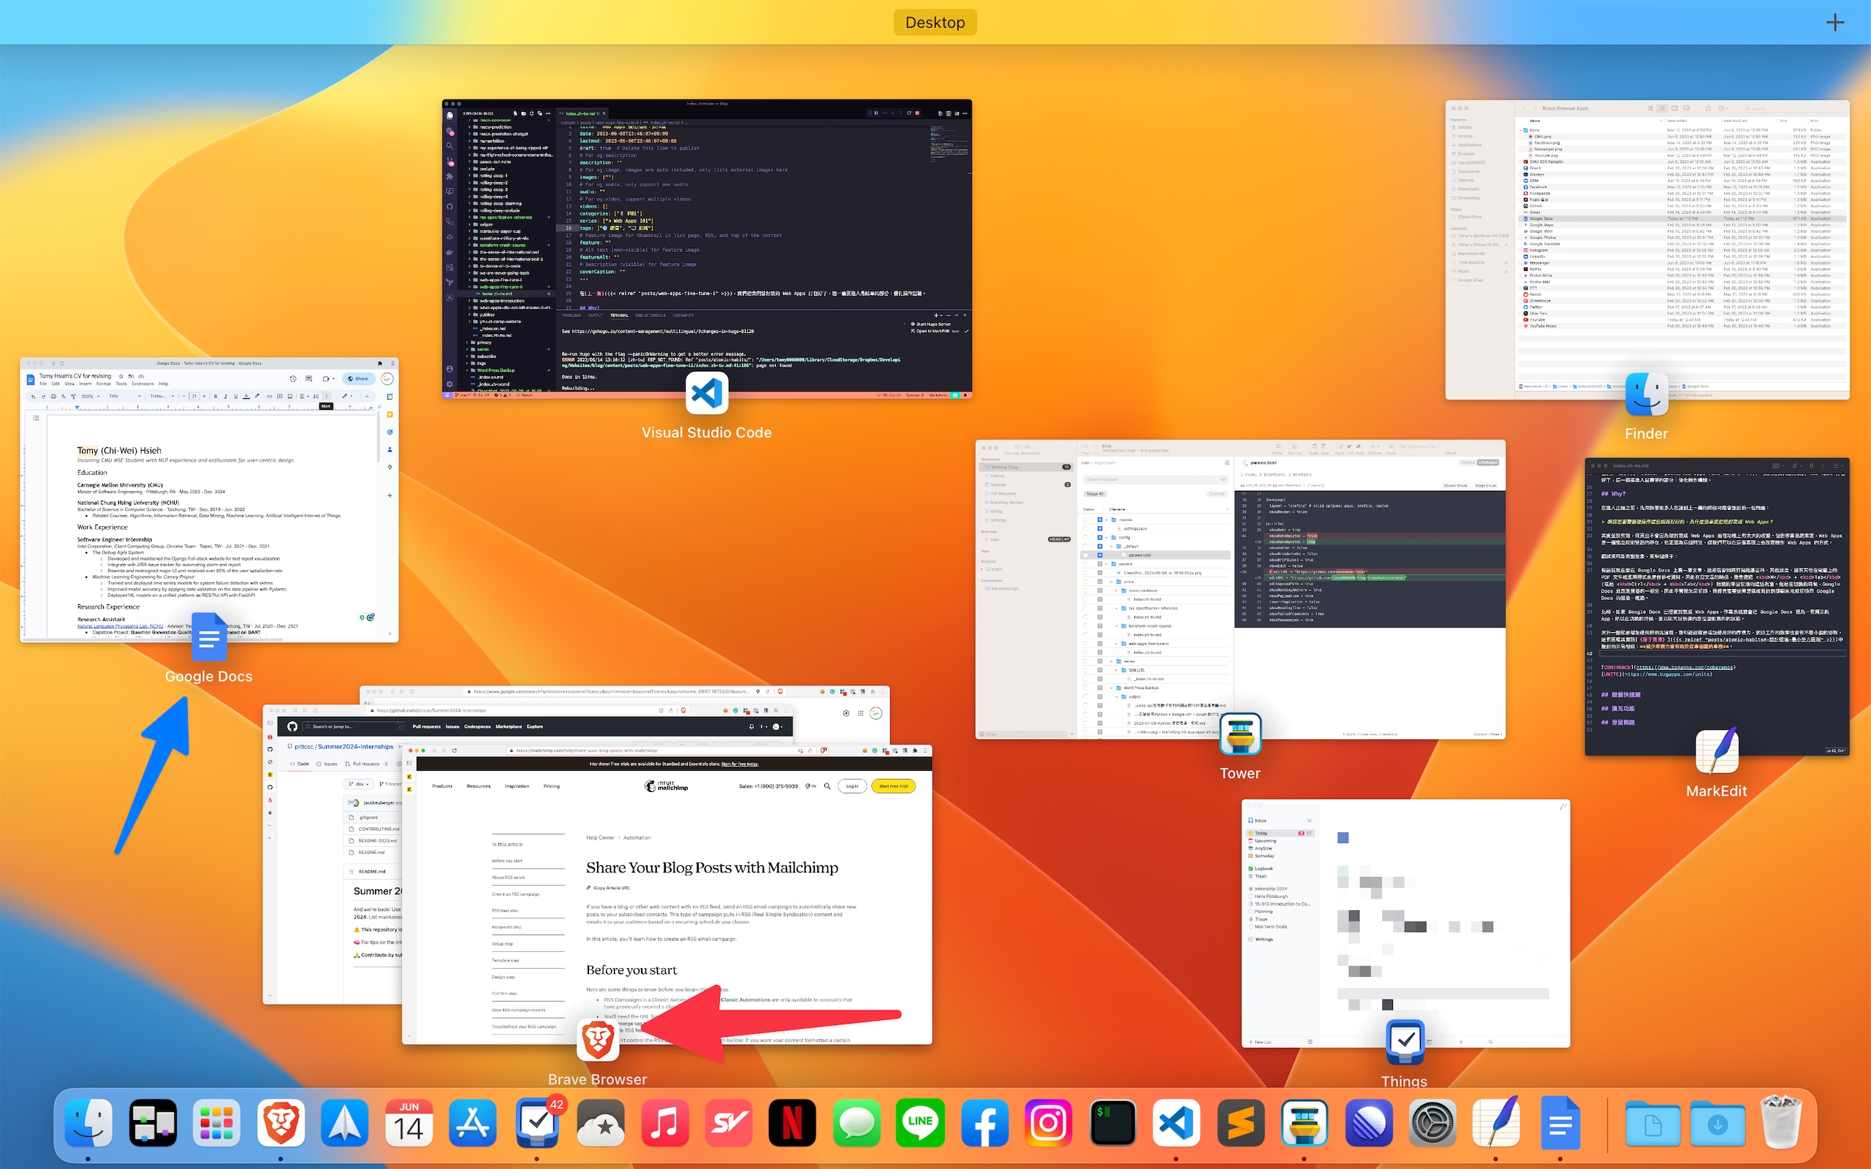1871x1169 pixels.
Task: Open the Spark mail icon in the Dock
Action: click(345, 1123)
